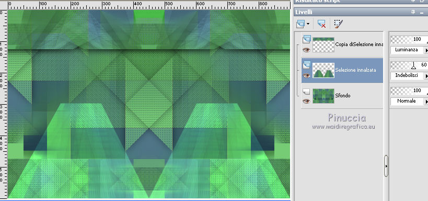Click the Sfondo layer thumbnail
The height and width of the screenshot is (201, 428).
tap(323, 96)
